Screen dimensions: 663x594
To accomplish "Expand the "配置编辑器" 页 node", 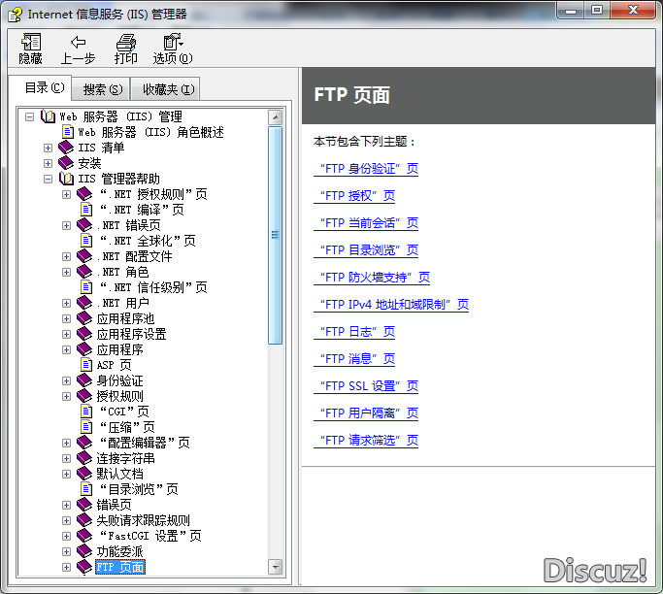I will click(x=66, y=443).
